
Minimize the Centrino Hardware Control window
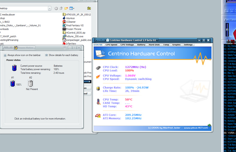click(199, 40)
